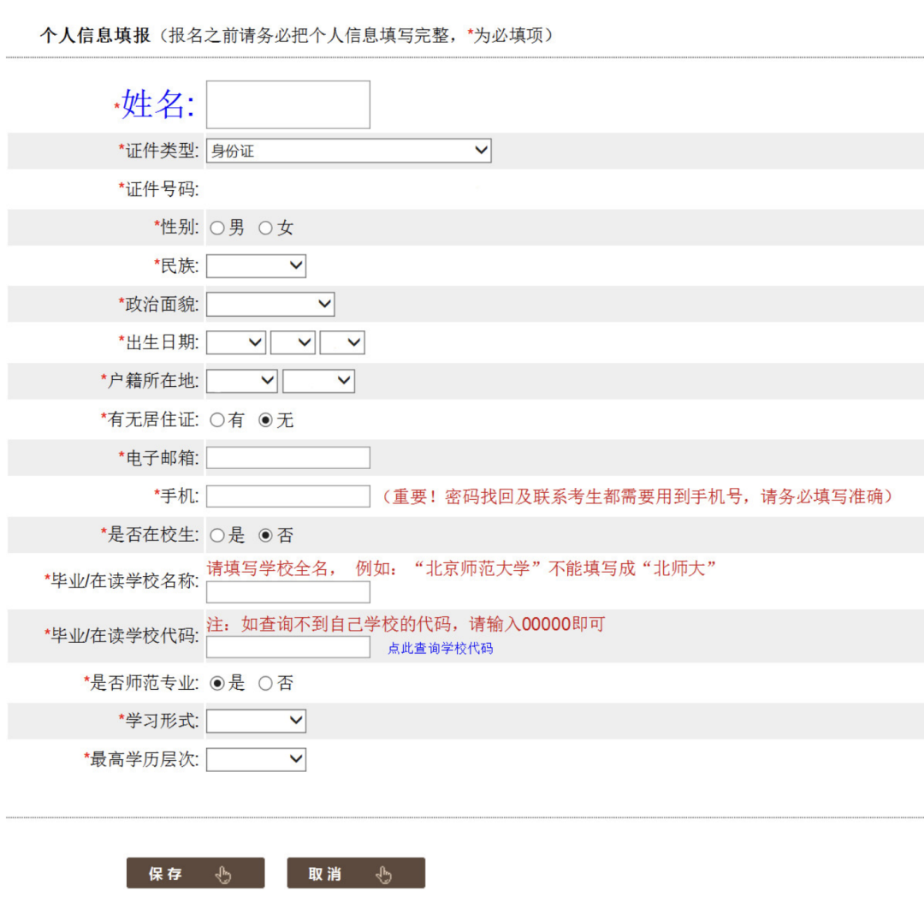924x903 pixels.
Task: Open the 证件类型 dropdown
Action: pos(348,151)
